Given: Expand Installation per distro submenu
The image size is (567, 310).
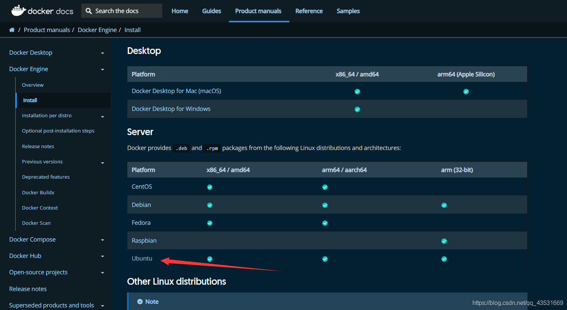Looking at the screenshot, I should tap(102, 117).
